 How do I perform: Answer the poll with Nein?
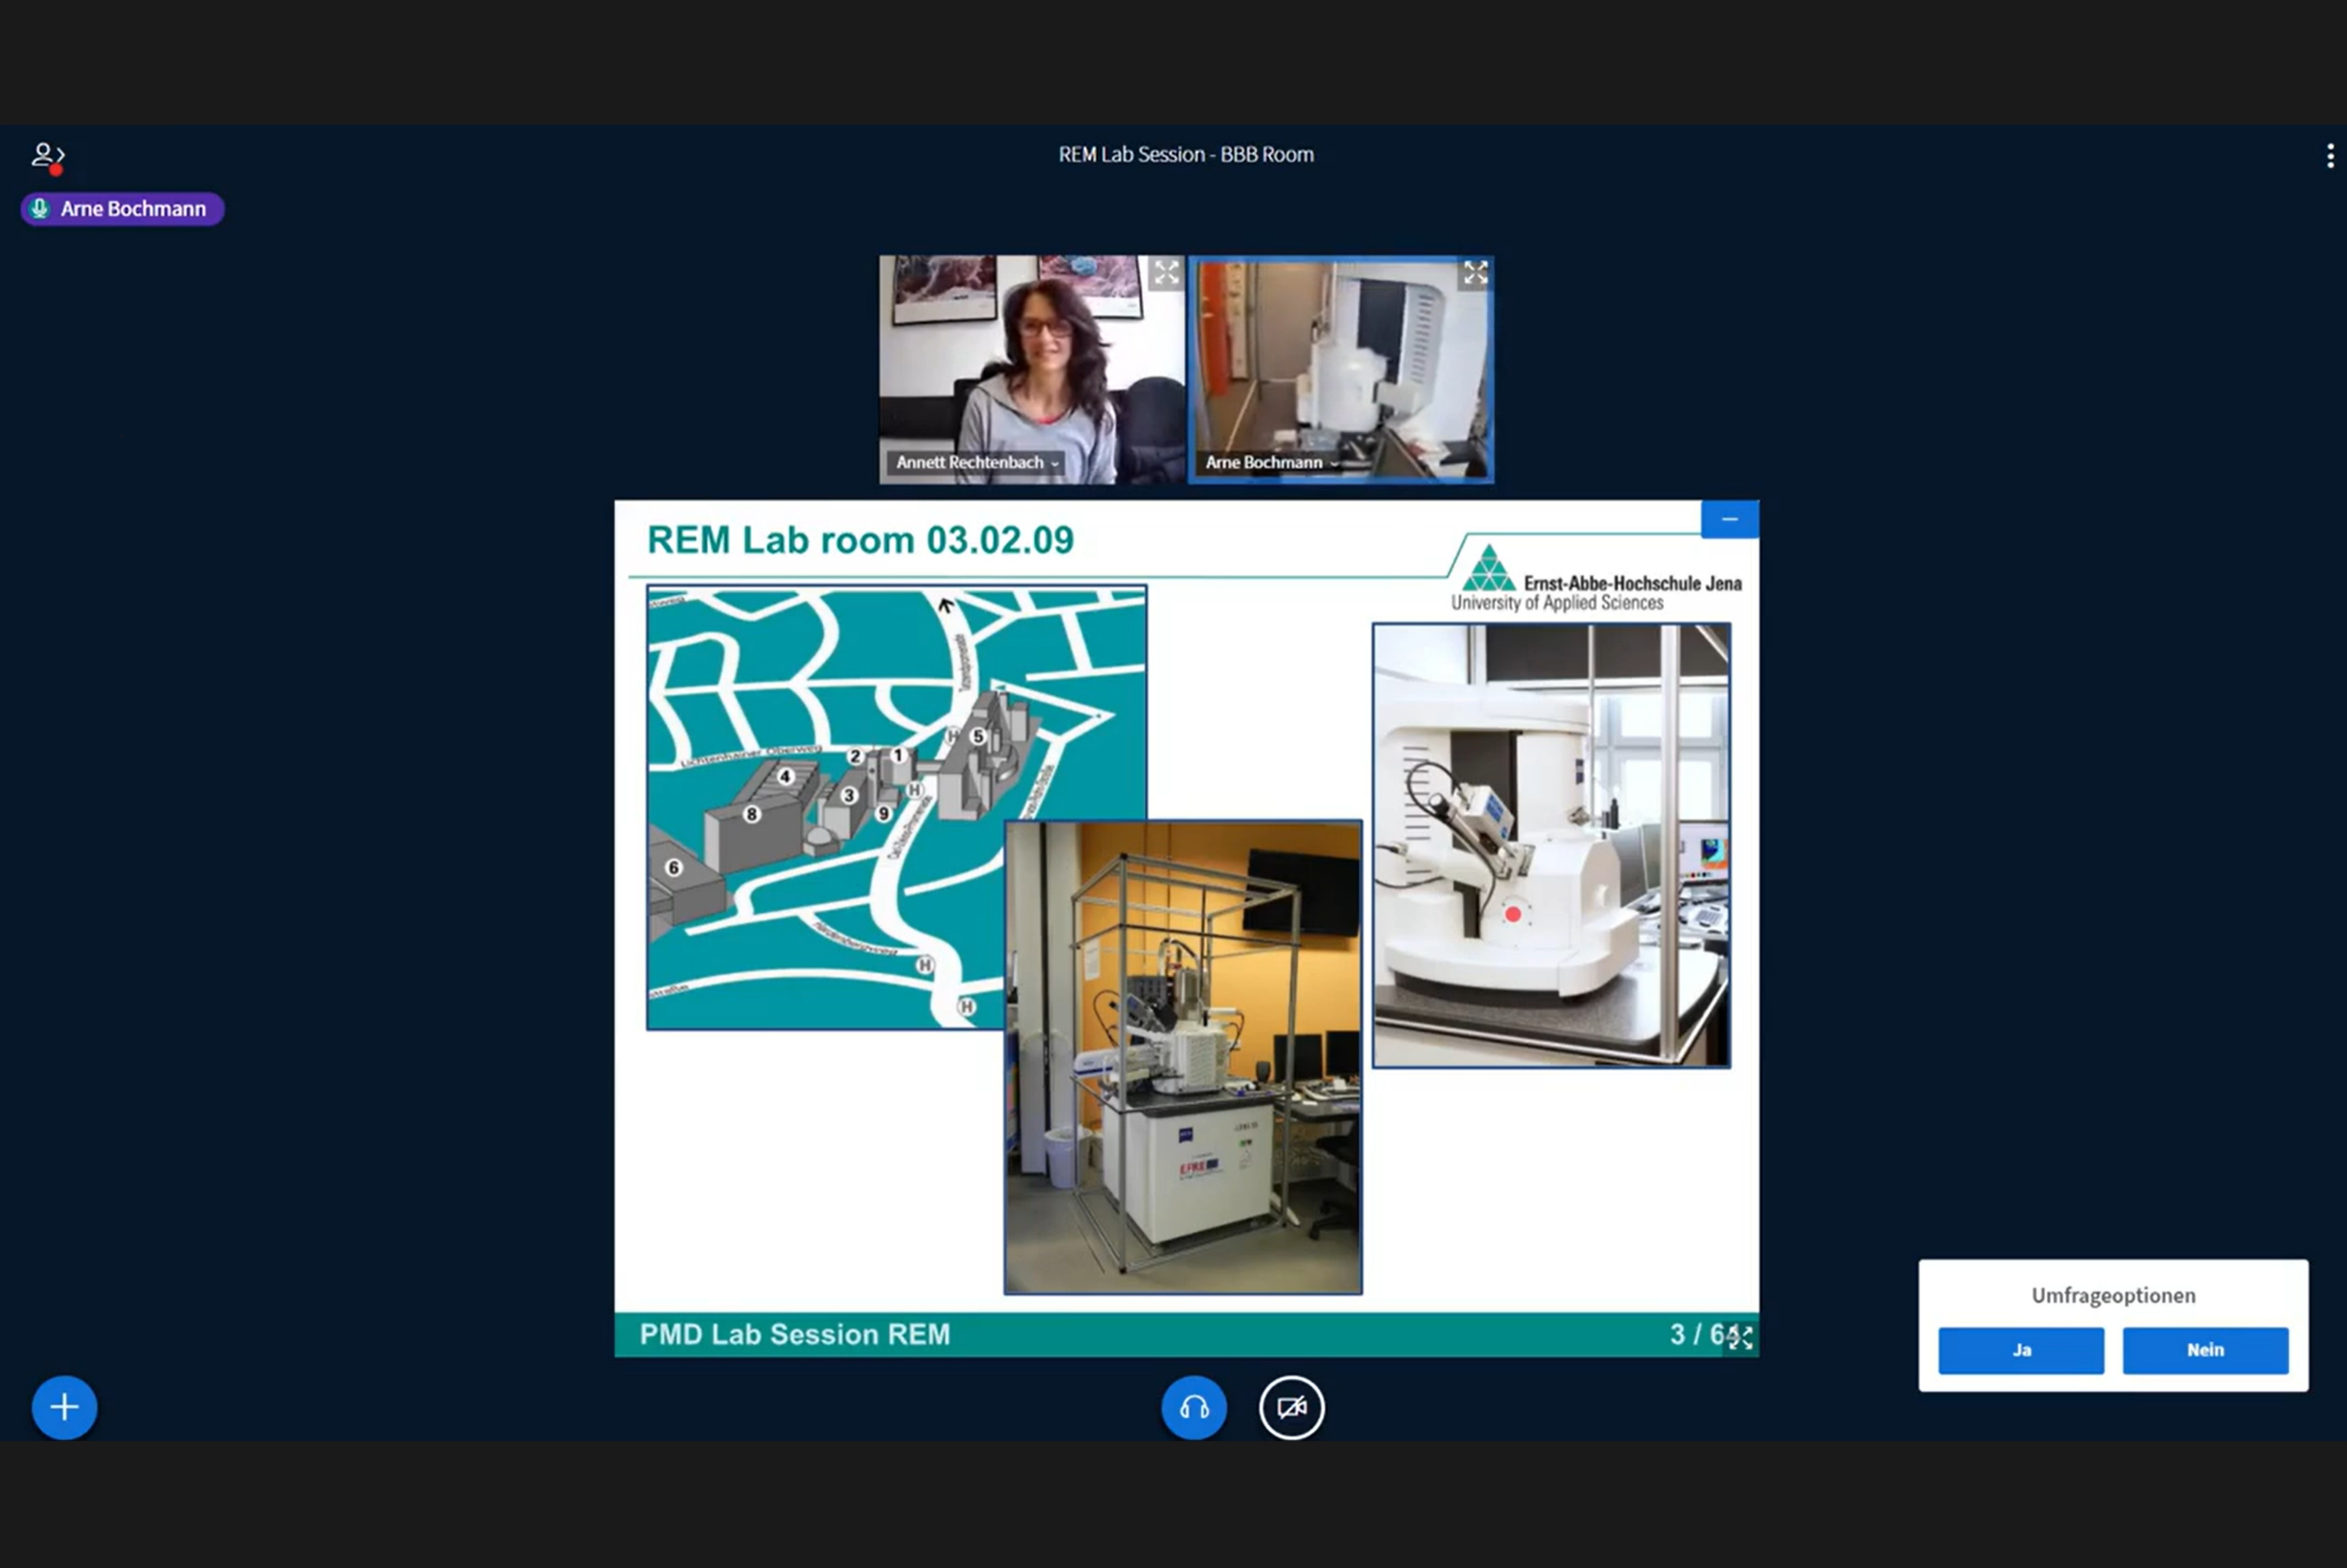(2205, 1350)
